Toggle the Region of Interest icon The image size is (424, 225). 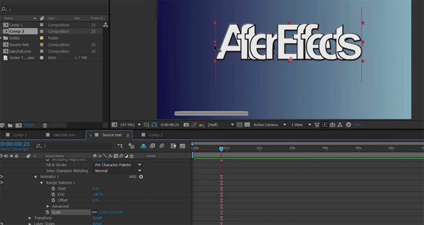[239, 125]
